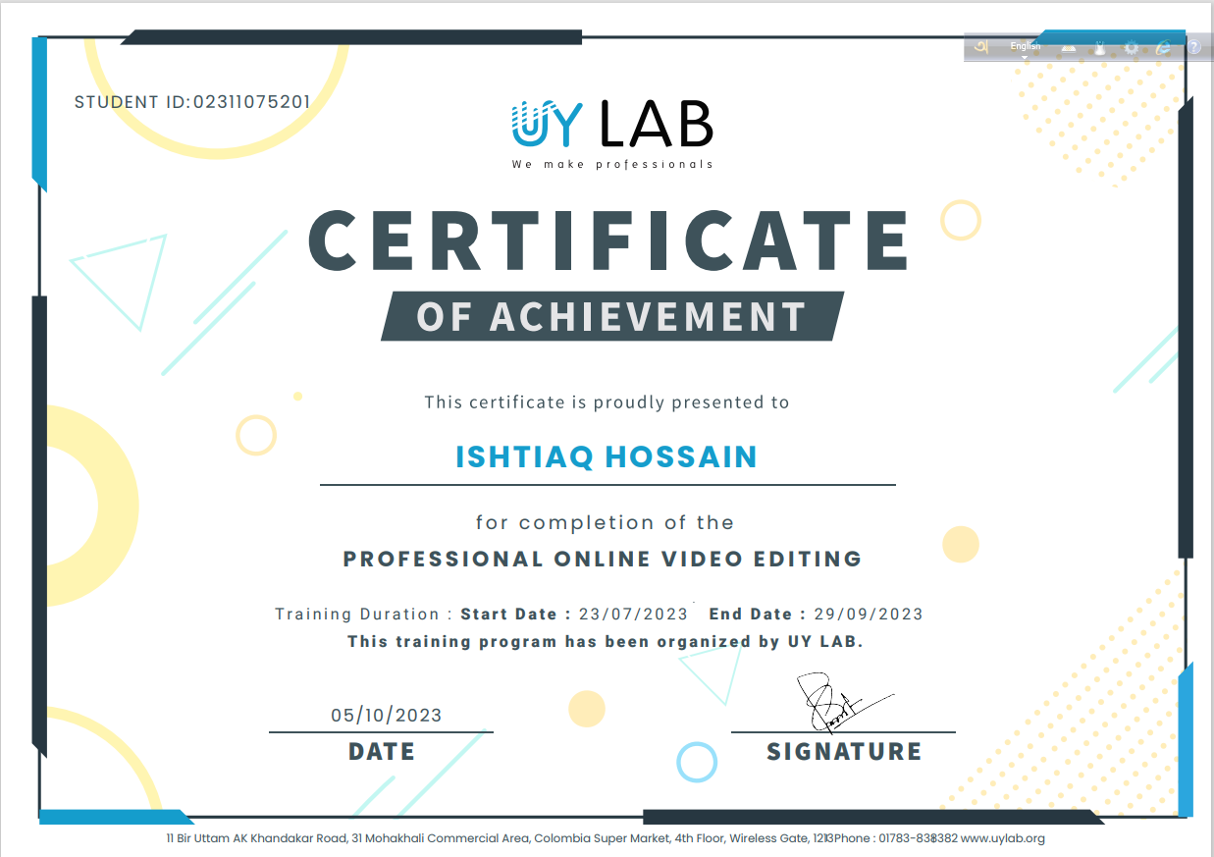Image resolution: width=1214 pixels, height=857 pixels.
Task: Click PROFESSIONAL ONLINE VIDEO EDITING course title
Action: [603, 560]
